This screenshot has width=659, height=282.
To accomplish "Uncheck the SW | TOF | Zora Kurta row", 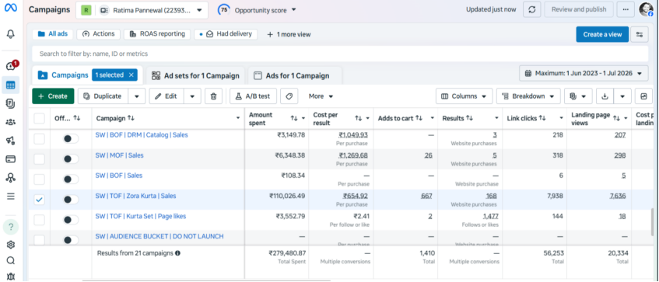I will [39, 200].
